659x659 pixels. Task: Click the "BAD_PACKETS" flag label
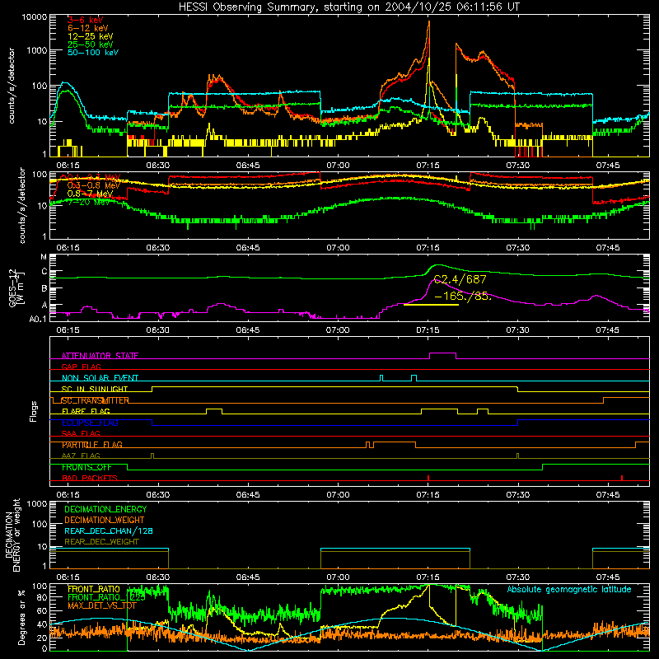tap(90, 478)
